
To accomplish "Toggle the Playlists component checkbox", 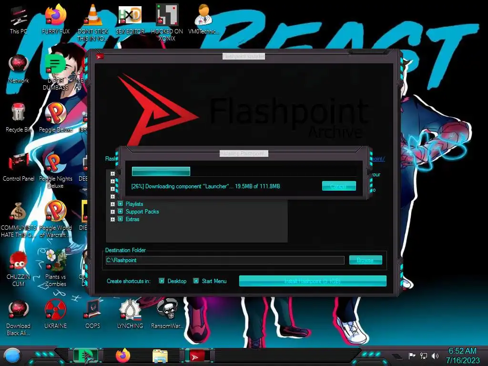I will pos(121,204).
